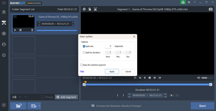Click the timeline end handle
216x111 pixels.
pos(211,84)
